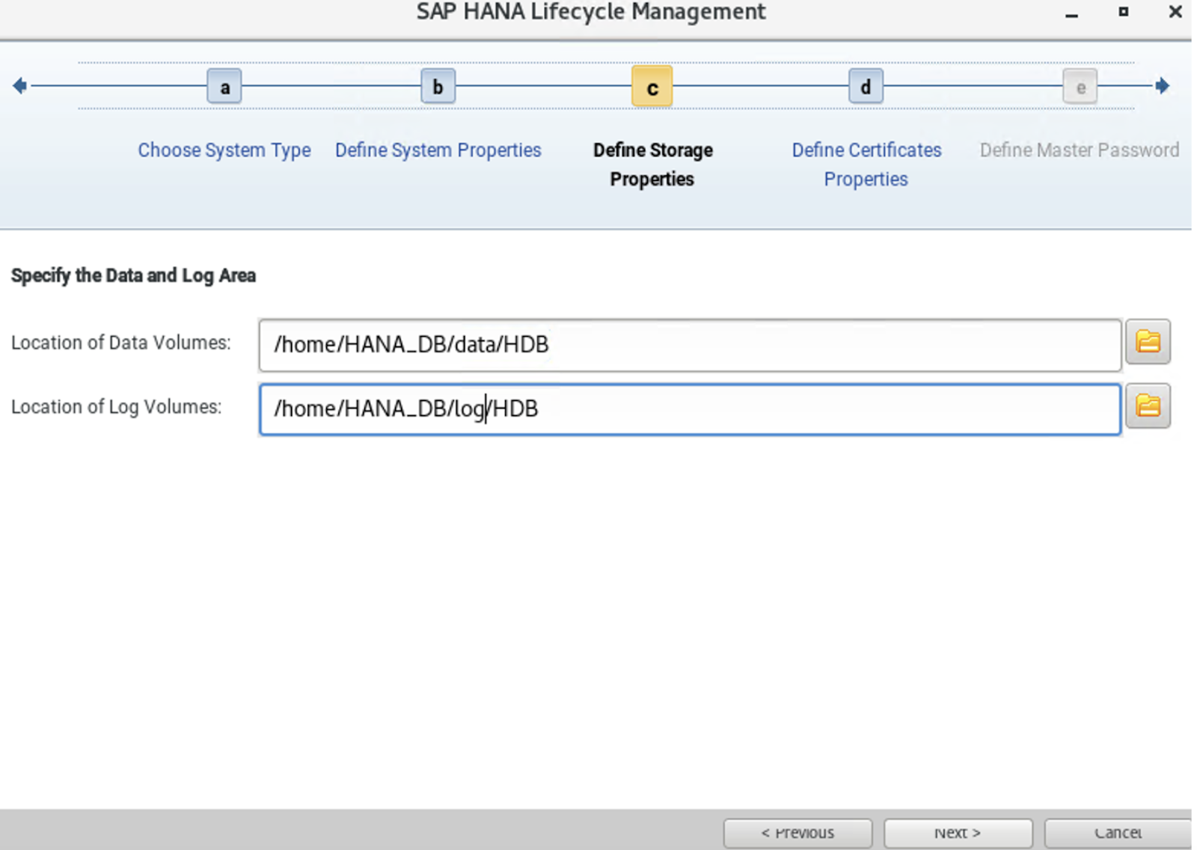
Task: Go back with the Previous button
Action: pyautogui.click(x=798, y=834)
